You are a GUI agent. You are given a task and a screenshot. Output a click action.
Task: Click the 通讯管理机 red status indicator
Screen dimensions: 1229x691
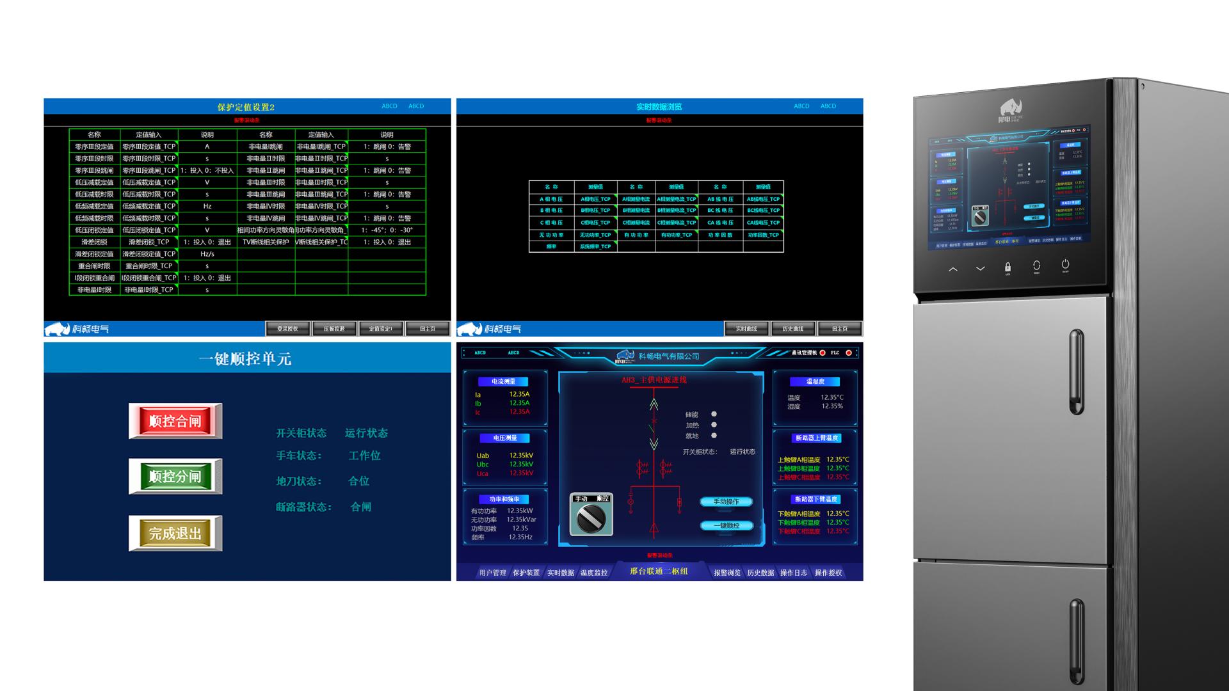[823, 353]
